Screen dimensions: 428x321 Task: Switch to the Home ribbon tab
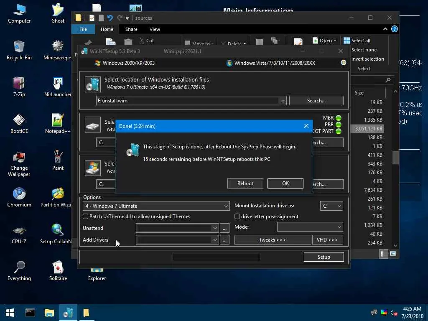(107, 29)
